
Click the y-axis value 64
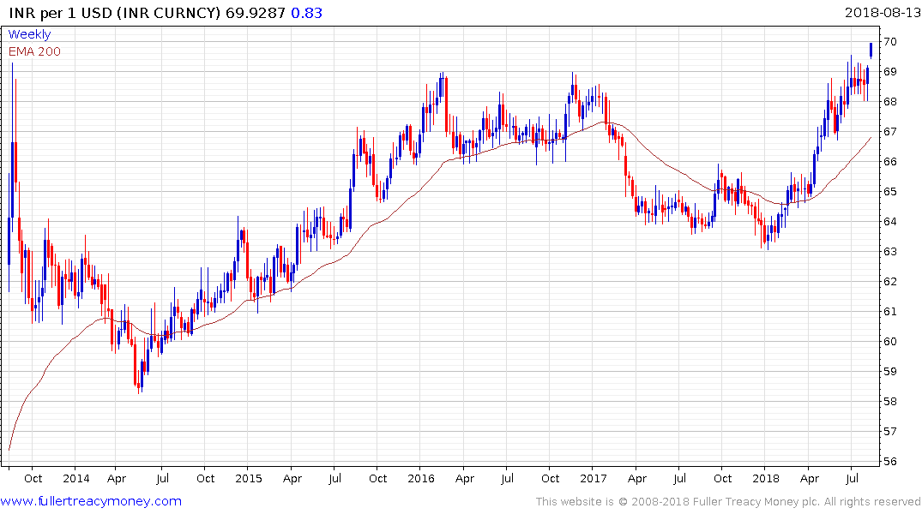[x=890, y=222]
